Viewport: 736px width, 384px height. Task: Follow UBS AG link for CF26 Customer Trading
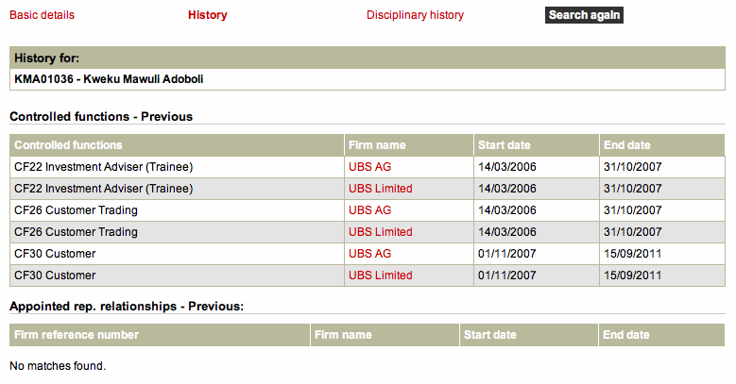tap(369, 210)
